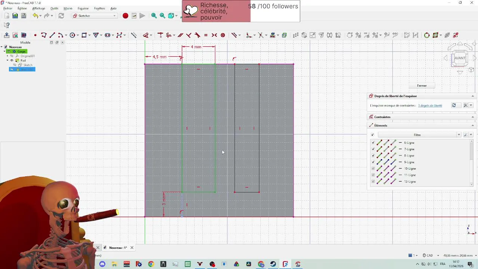
Task: Open undo history dropdown arrow
Action: pyautogui.click(x=41, y=16)
